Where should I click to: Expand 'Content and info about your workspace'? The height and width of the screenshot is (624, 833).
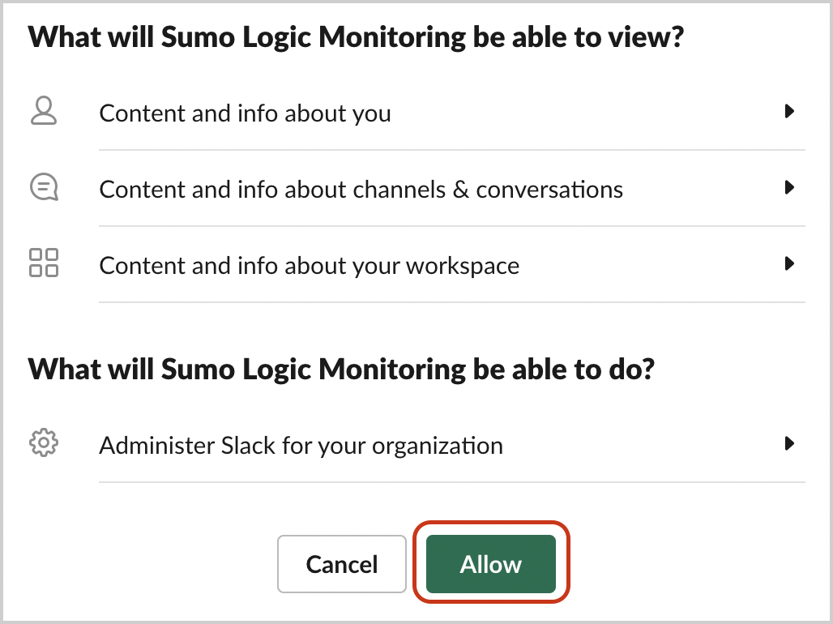click(789, 263)
